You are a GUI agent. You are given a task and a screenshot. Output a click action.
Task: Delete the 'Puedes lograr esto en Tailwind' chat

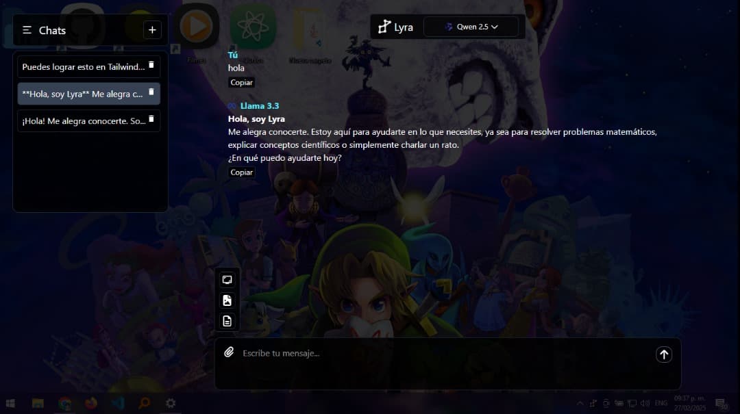(151, 65)
